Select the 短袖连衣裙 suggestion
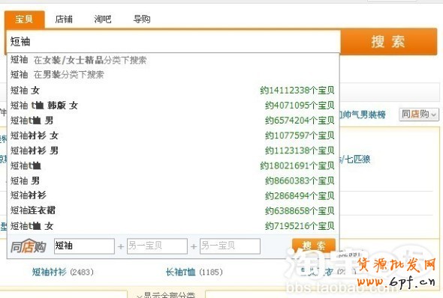443x298 pixels. [173, 210]
